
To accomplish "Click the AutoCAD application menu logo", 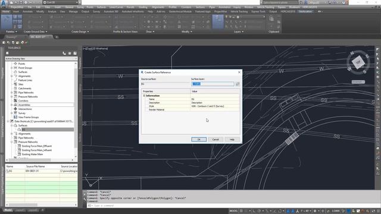I will pyautogui.click(x=4, y=4).
